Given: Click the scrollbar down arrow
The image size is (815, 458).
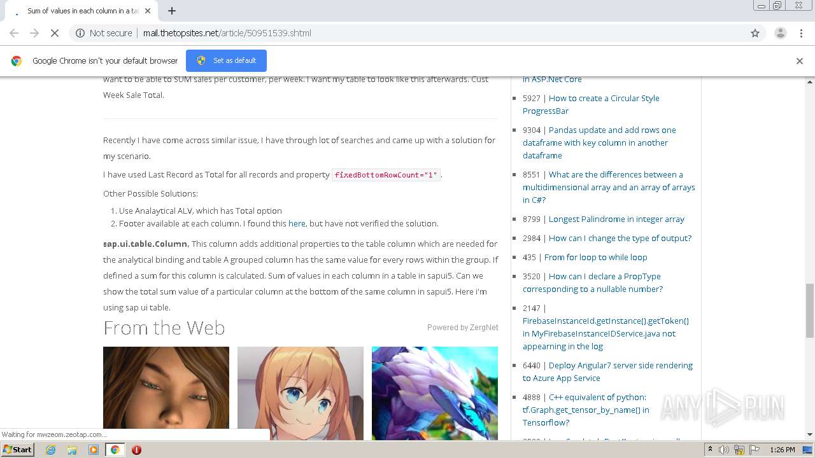Looking at the screenshot, I should (810, 434).
